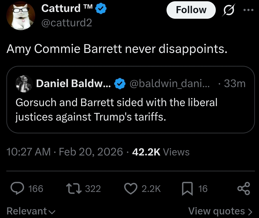Click Catturd's blue verified badge
This screenshot has width=259, height=218.
(101, 9)
